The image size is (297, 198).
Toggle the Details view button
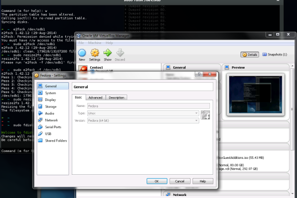click(250, 54)
